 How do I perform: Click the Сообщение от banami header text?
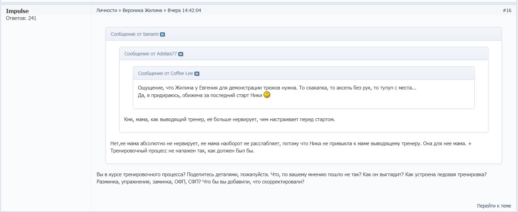pyautogui.click(x=134, y=34)
